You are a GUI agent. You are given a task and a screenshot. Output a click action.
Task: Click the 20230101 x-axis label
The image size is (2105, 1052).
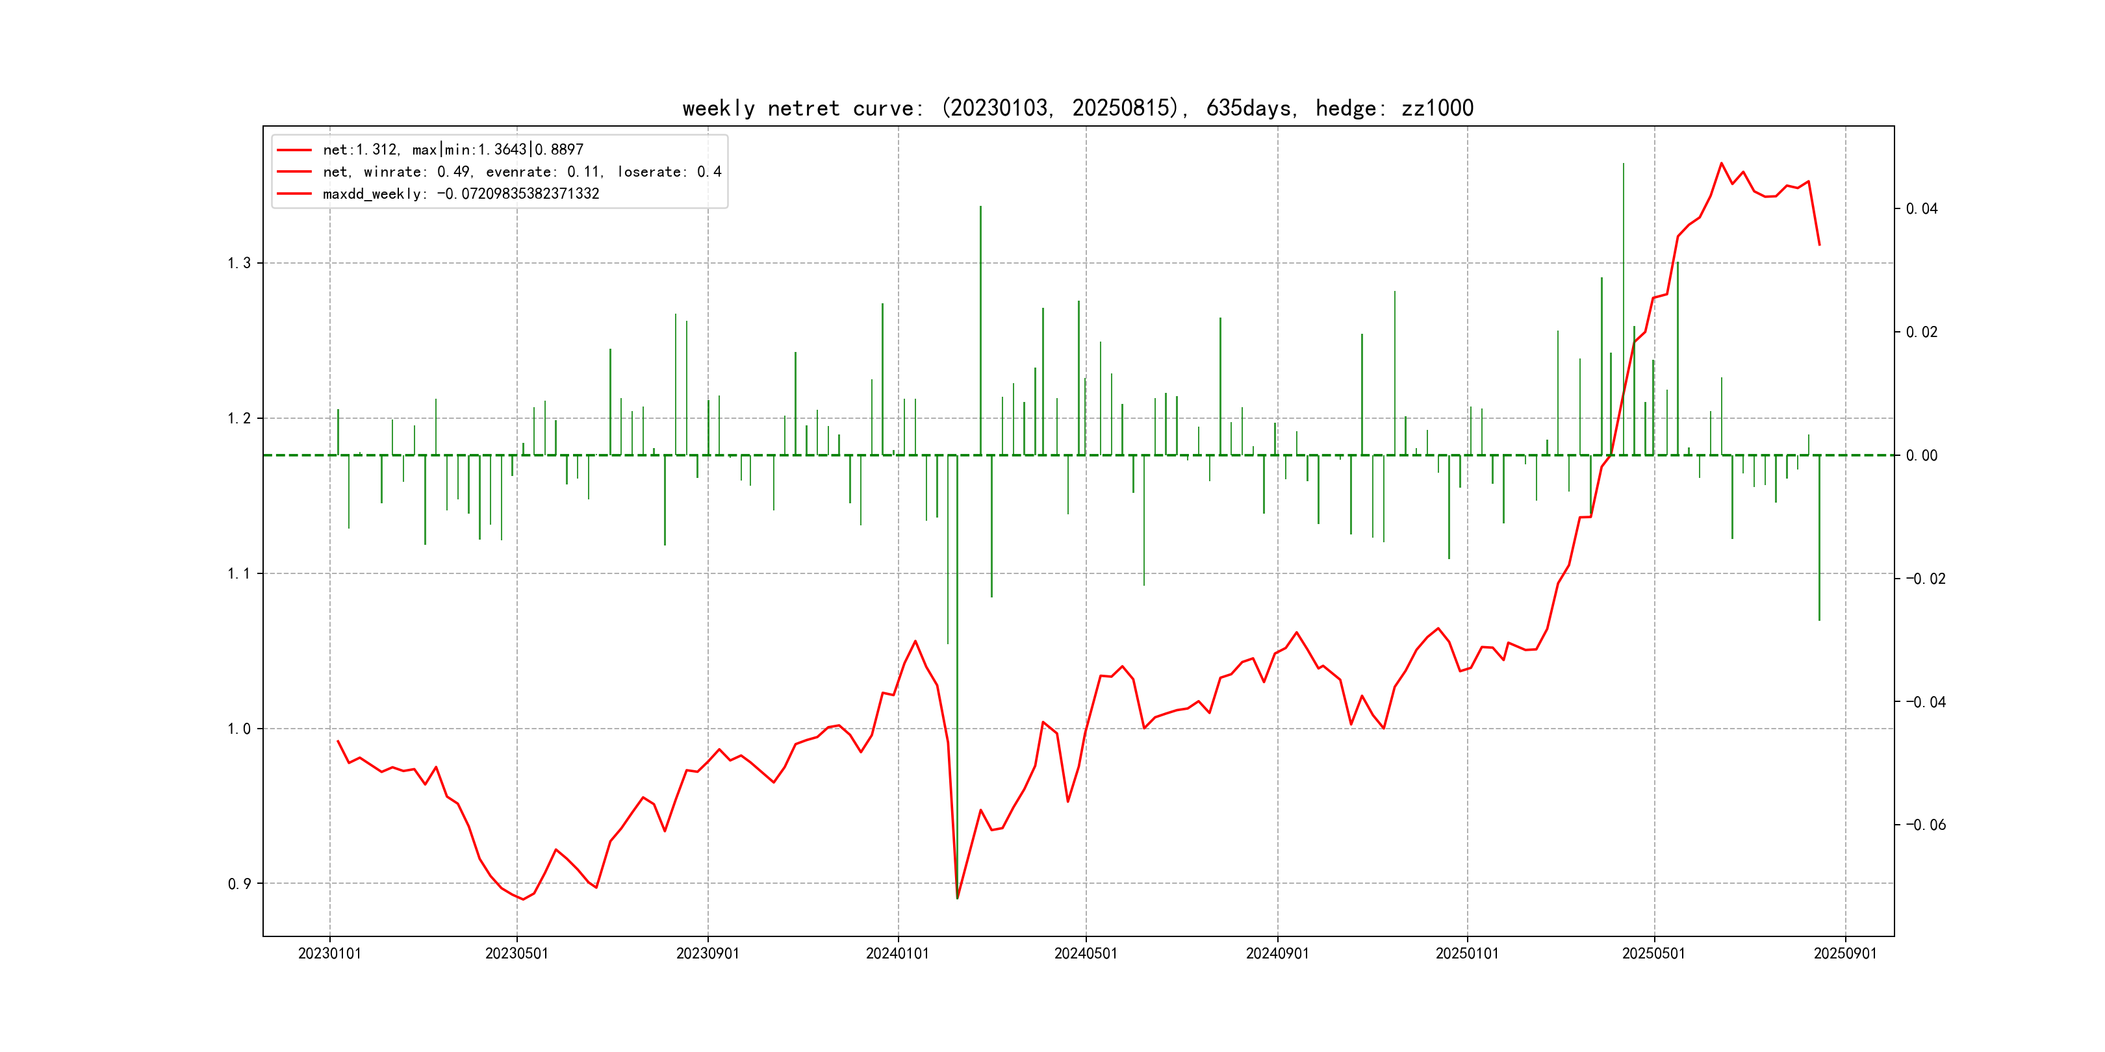[x=329, y=953]
